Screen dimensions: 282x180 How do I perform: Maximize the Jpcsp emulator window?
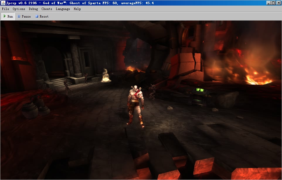click(x=273, y=3)
